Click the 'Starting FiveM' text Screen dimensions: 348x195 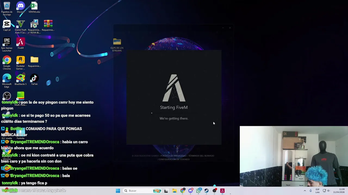[174, 108]
